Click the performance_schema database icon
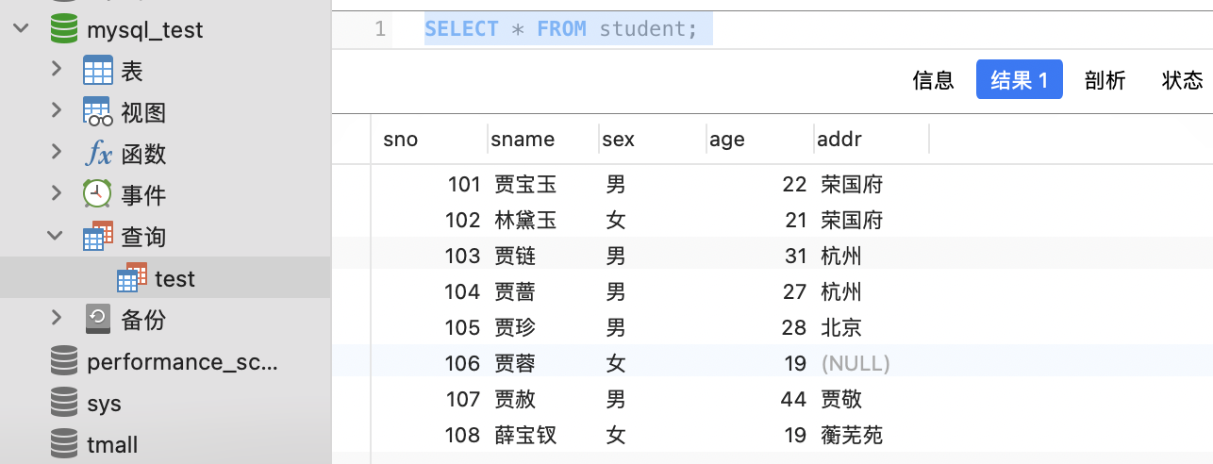The width and height of the screenshot is (1213, 464). [x=63, y=361]
